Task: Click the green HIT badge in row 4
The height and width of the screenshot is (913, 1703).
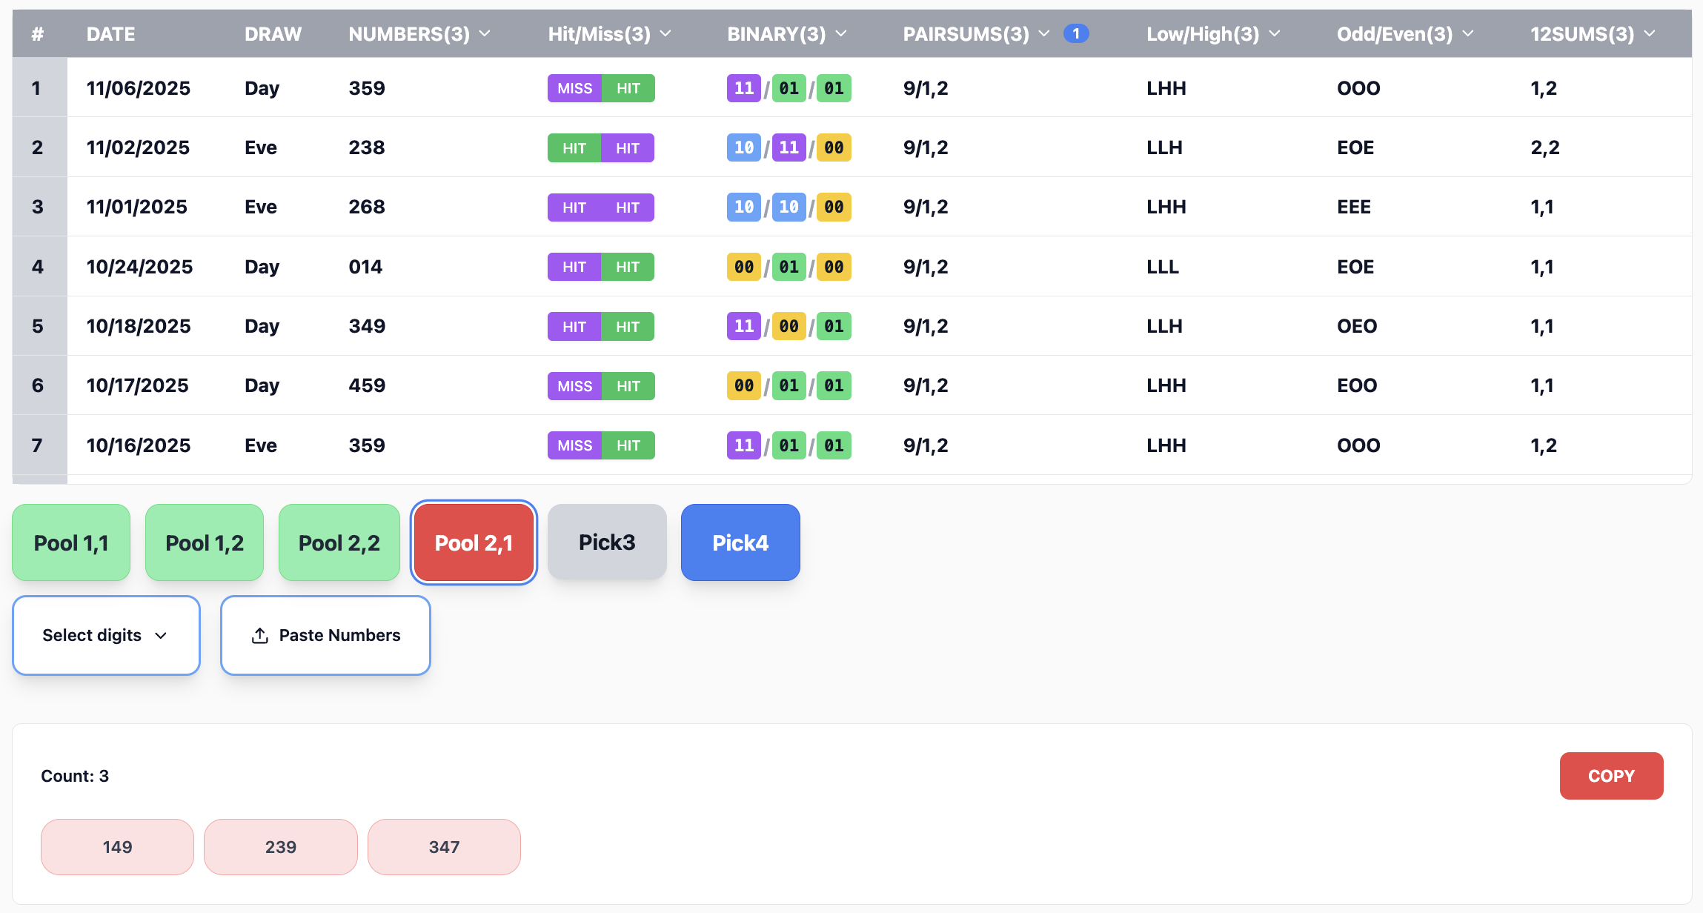Action: [628, 267]
